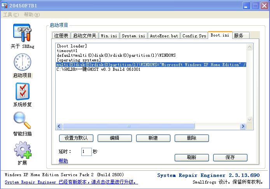Viewport: 270px width, 189px height.
Task: Click the horizontal scrollbar left arrow
Action: tap(59, 126)
